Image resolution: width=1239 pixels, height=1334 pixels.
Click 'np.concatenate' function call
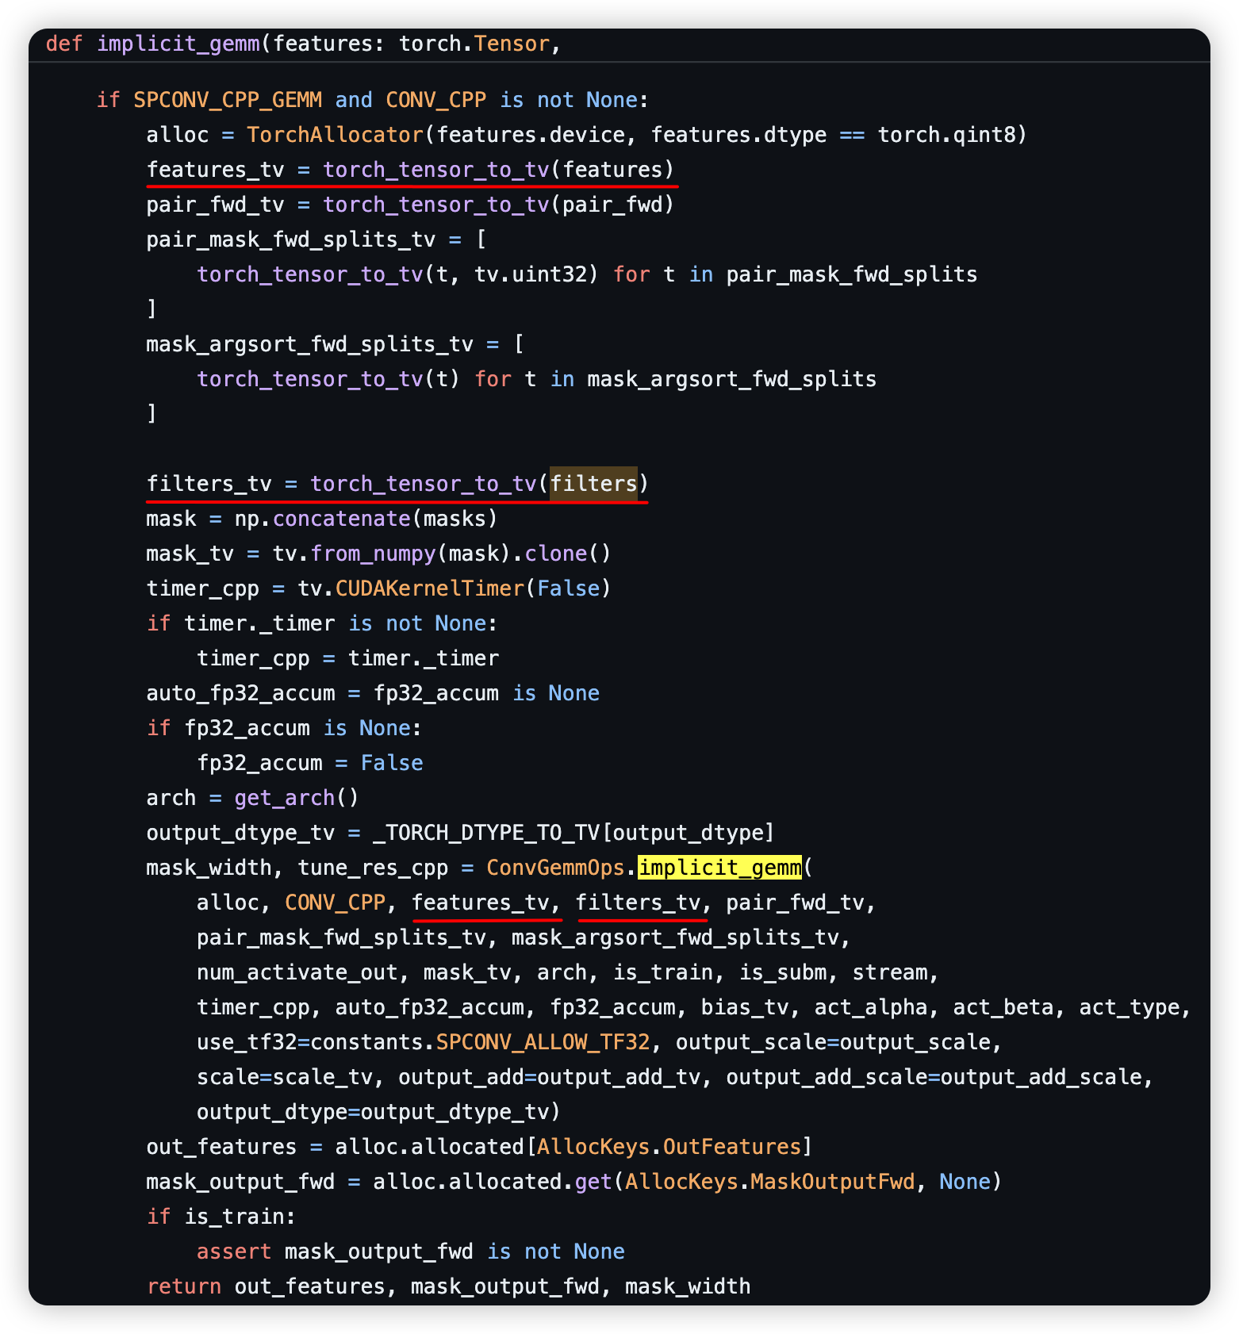(x=322, y=519)
